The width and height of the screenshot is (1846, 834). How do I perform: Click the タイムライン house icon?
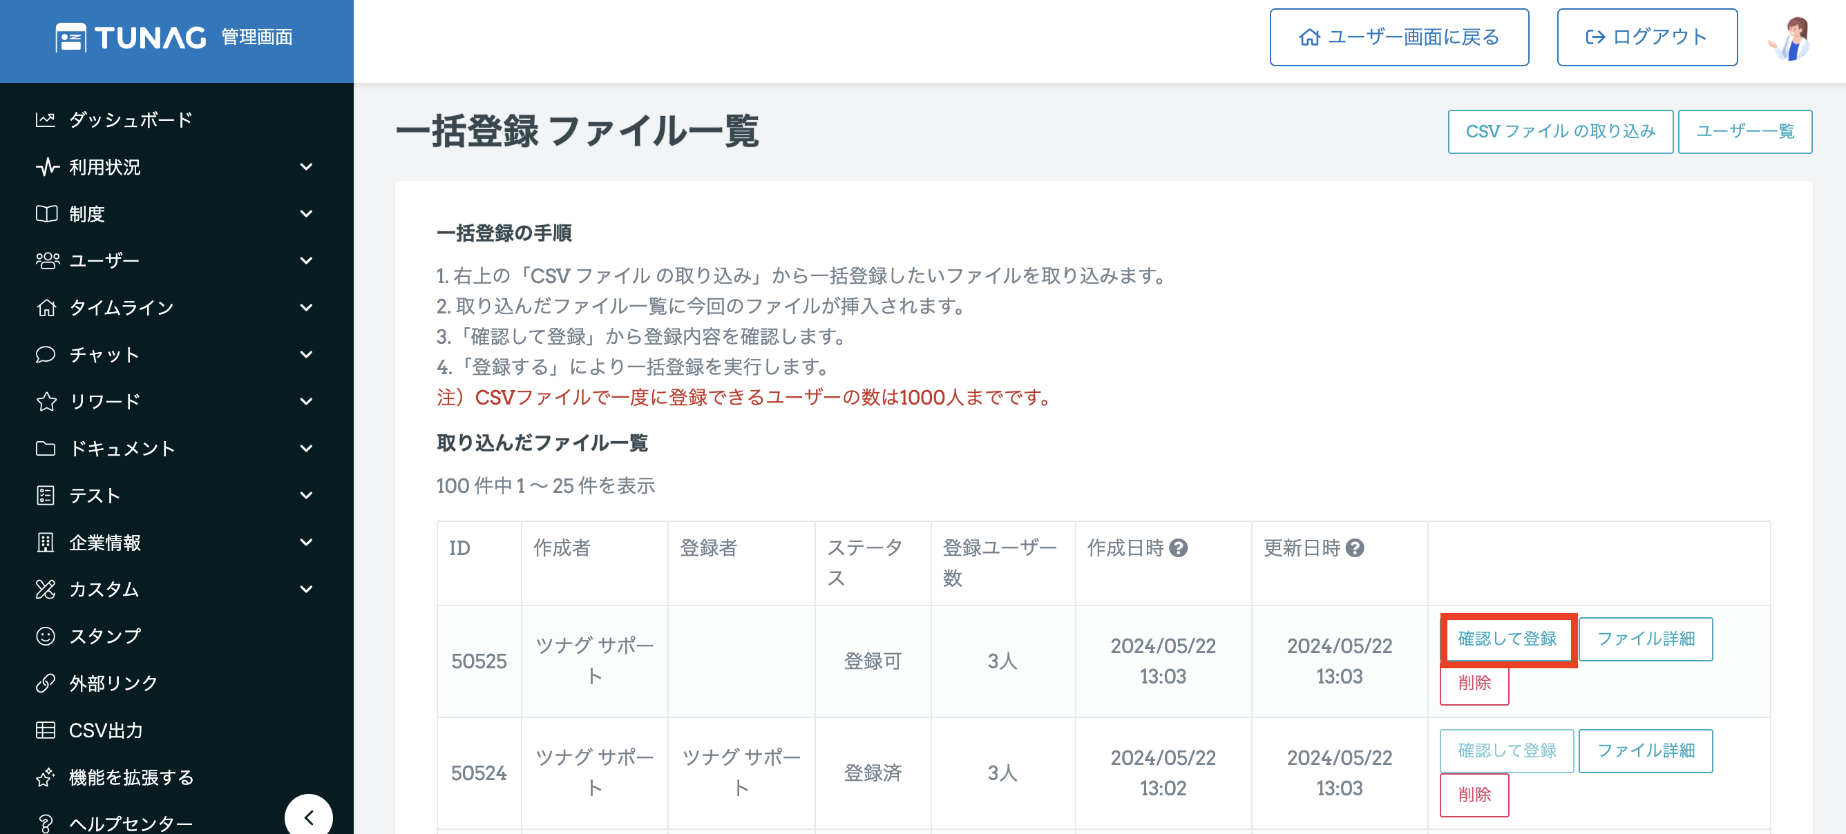(x=46, y=307)
